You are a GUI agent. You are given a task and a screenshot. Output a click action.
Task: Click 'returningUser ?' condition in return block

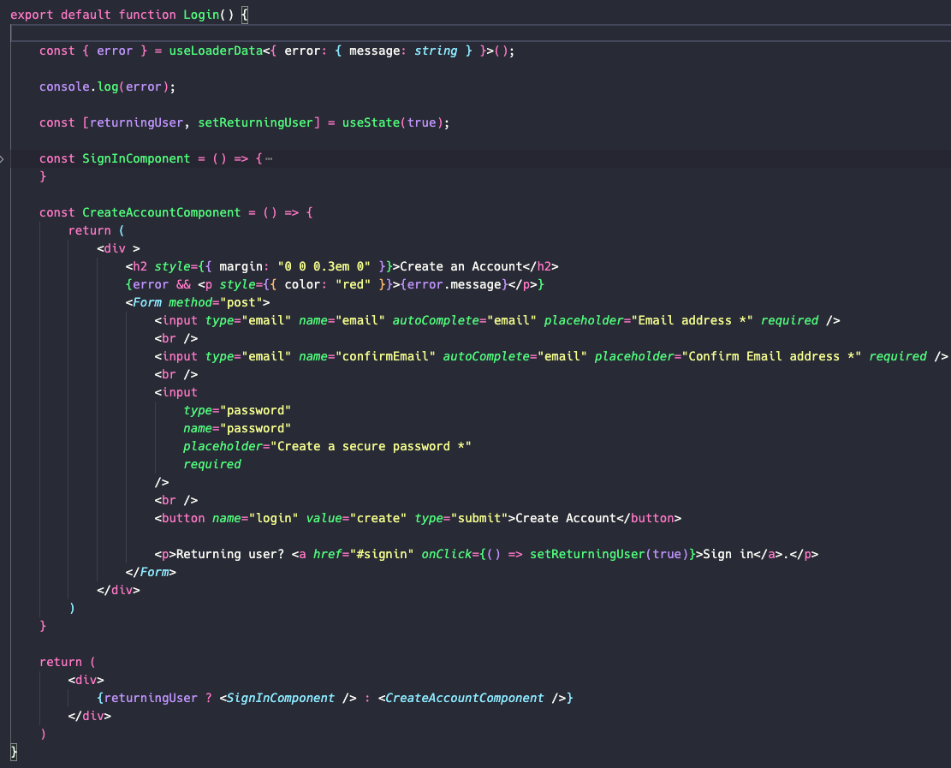pyautogui.click(x=158, y=699)
